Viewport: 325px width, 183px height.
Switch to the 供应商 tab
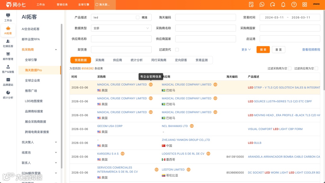117,60
